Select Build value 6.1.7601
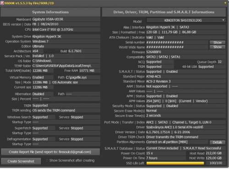The width and height of the screenshot is (229, 169). pos(75,51)
